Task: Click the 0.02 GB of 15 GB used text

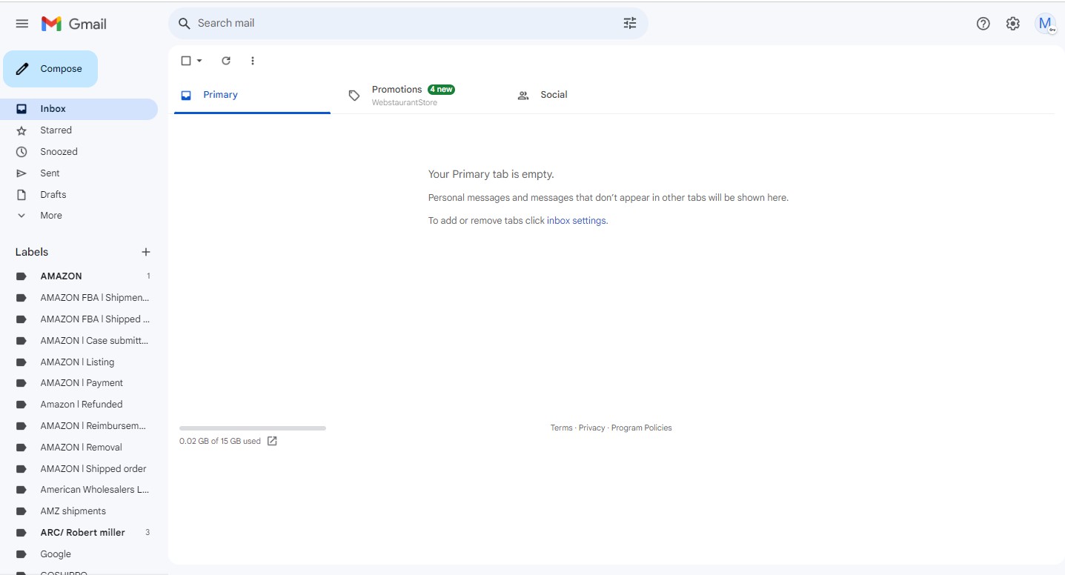Action: (220, 441)
